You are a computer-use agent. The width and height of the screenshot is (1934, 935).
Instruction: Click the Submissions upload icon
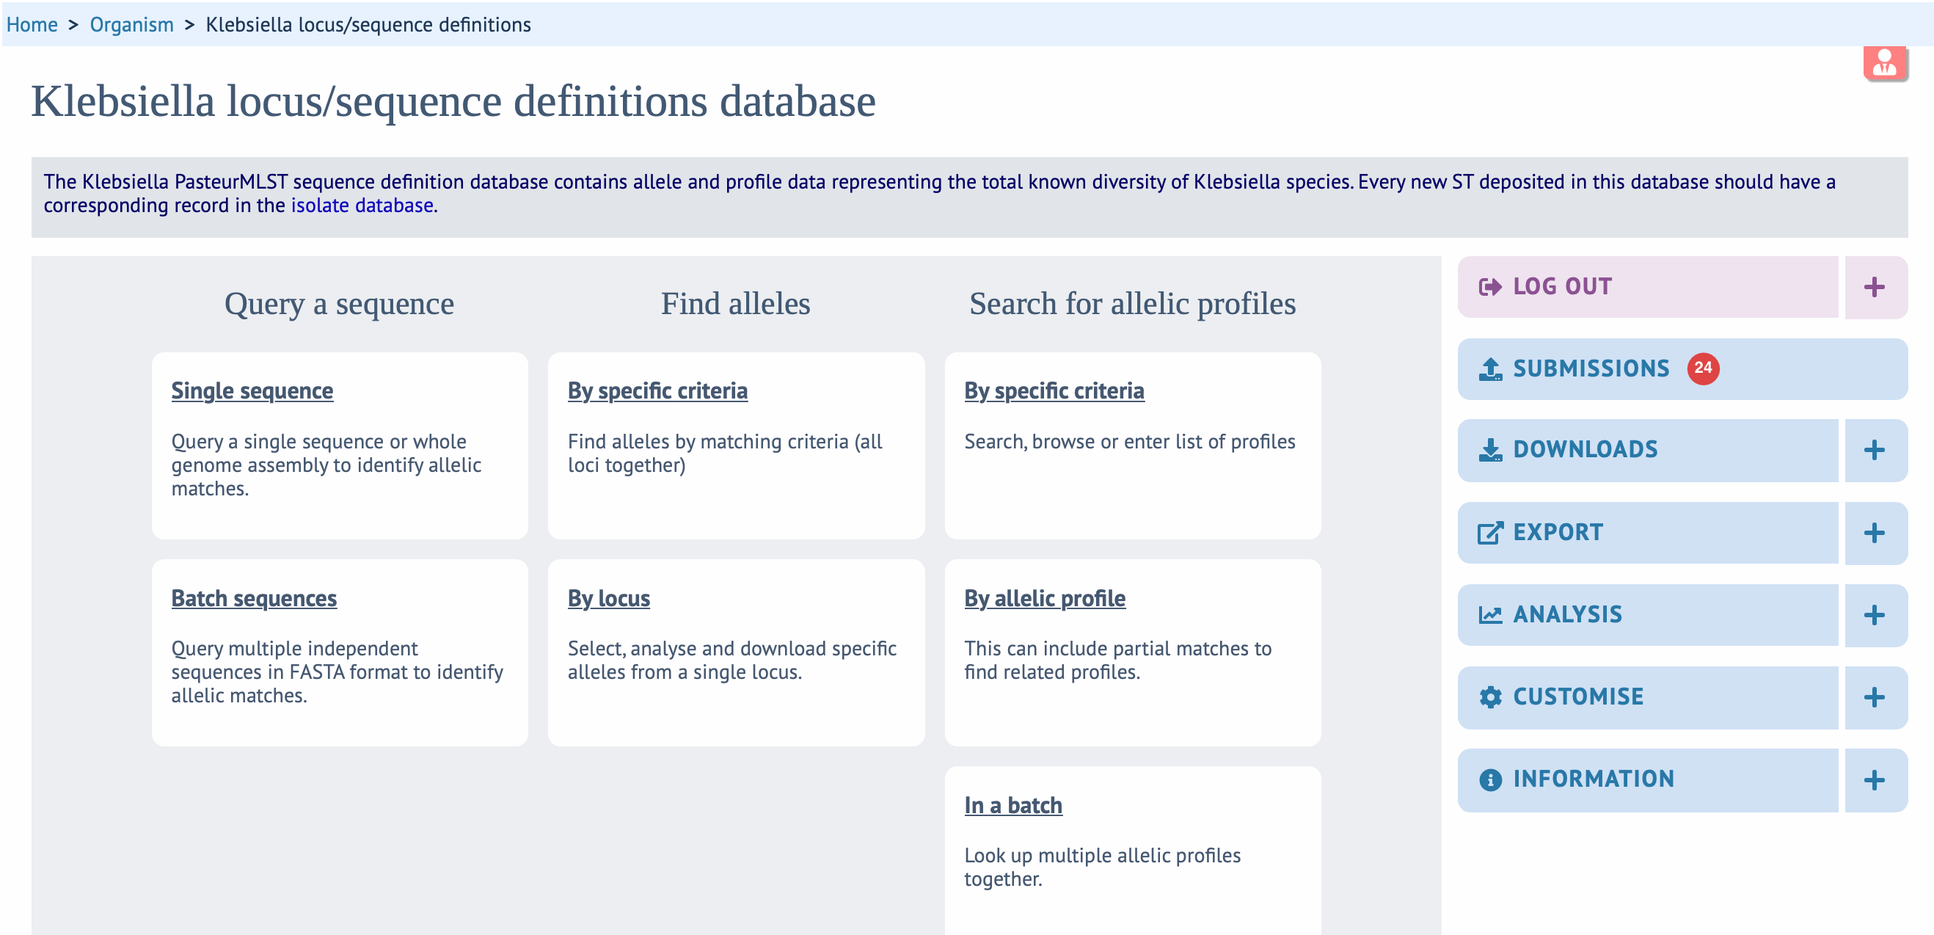tap(1489, 368)
